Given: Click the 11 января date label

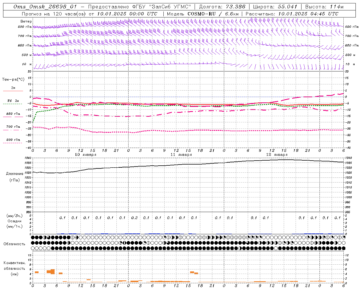Looking at the screenshot, I should [181, 155].
